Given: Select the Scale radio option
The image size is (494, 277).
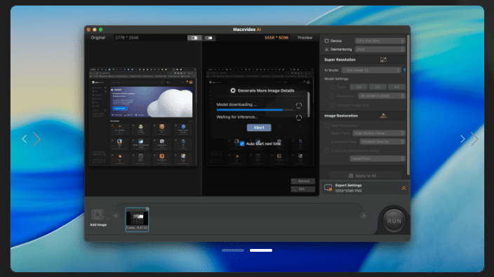Looking at the screenshot, I should point(333,87).
